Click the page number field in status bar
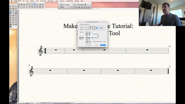The height and width of the screenshot is (104, 185). [34, 103]
